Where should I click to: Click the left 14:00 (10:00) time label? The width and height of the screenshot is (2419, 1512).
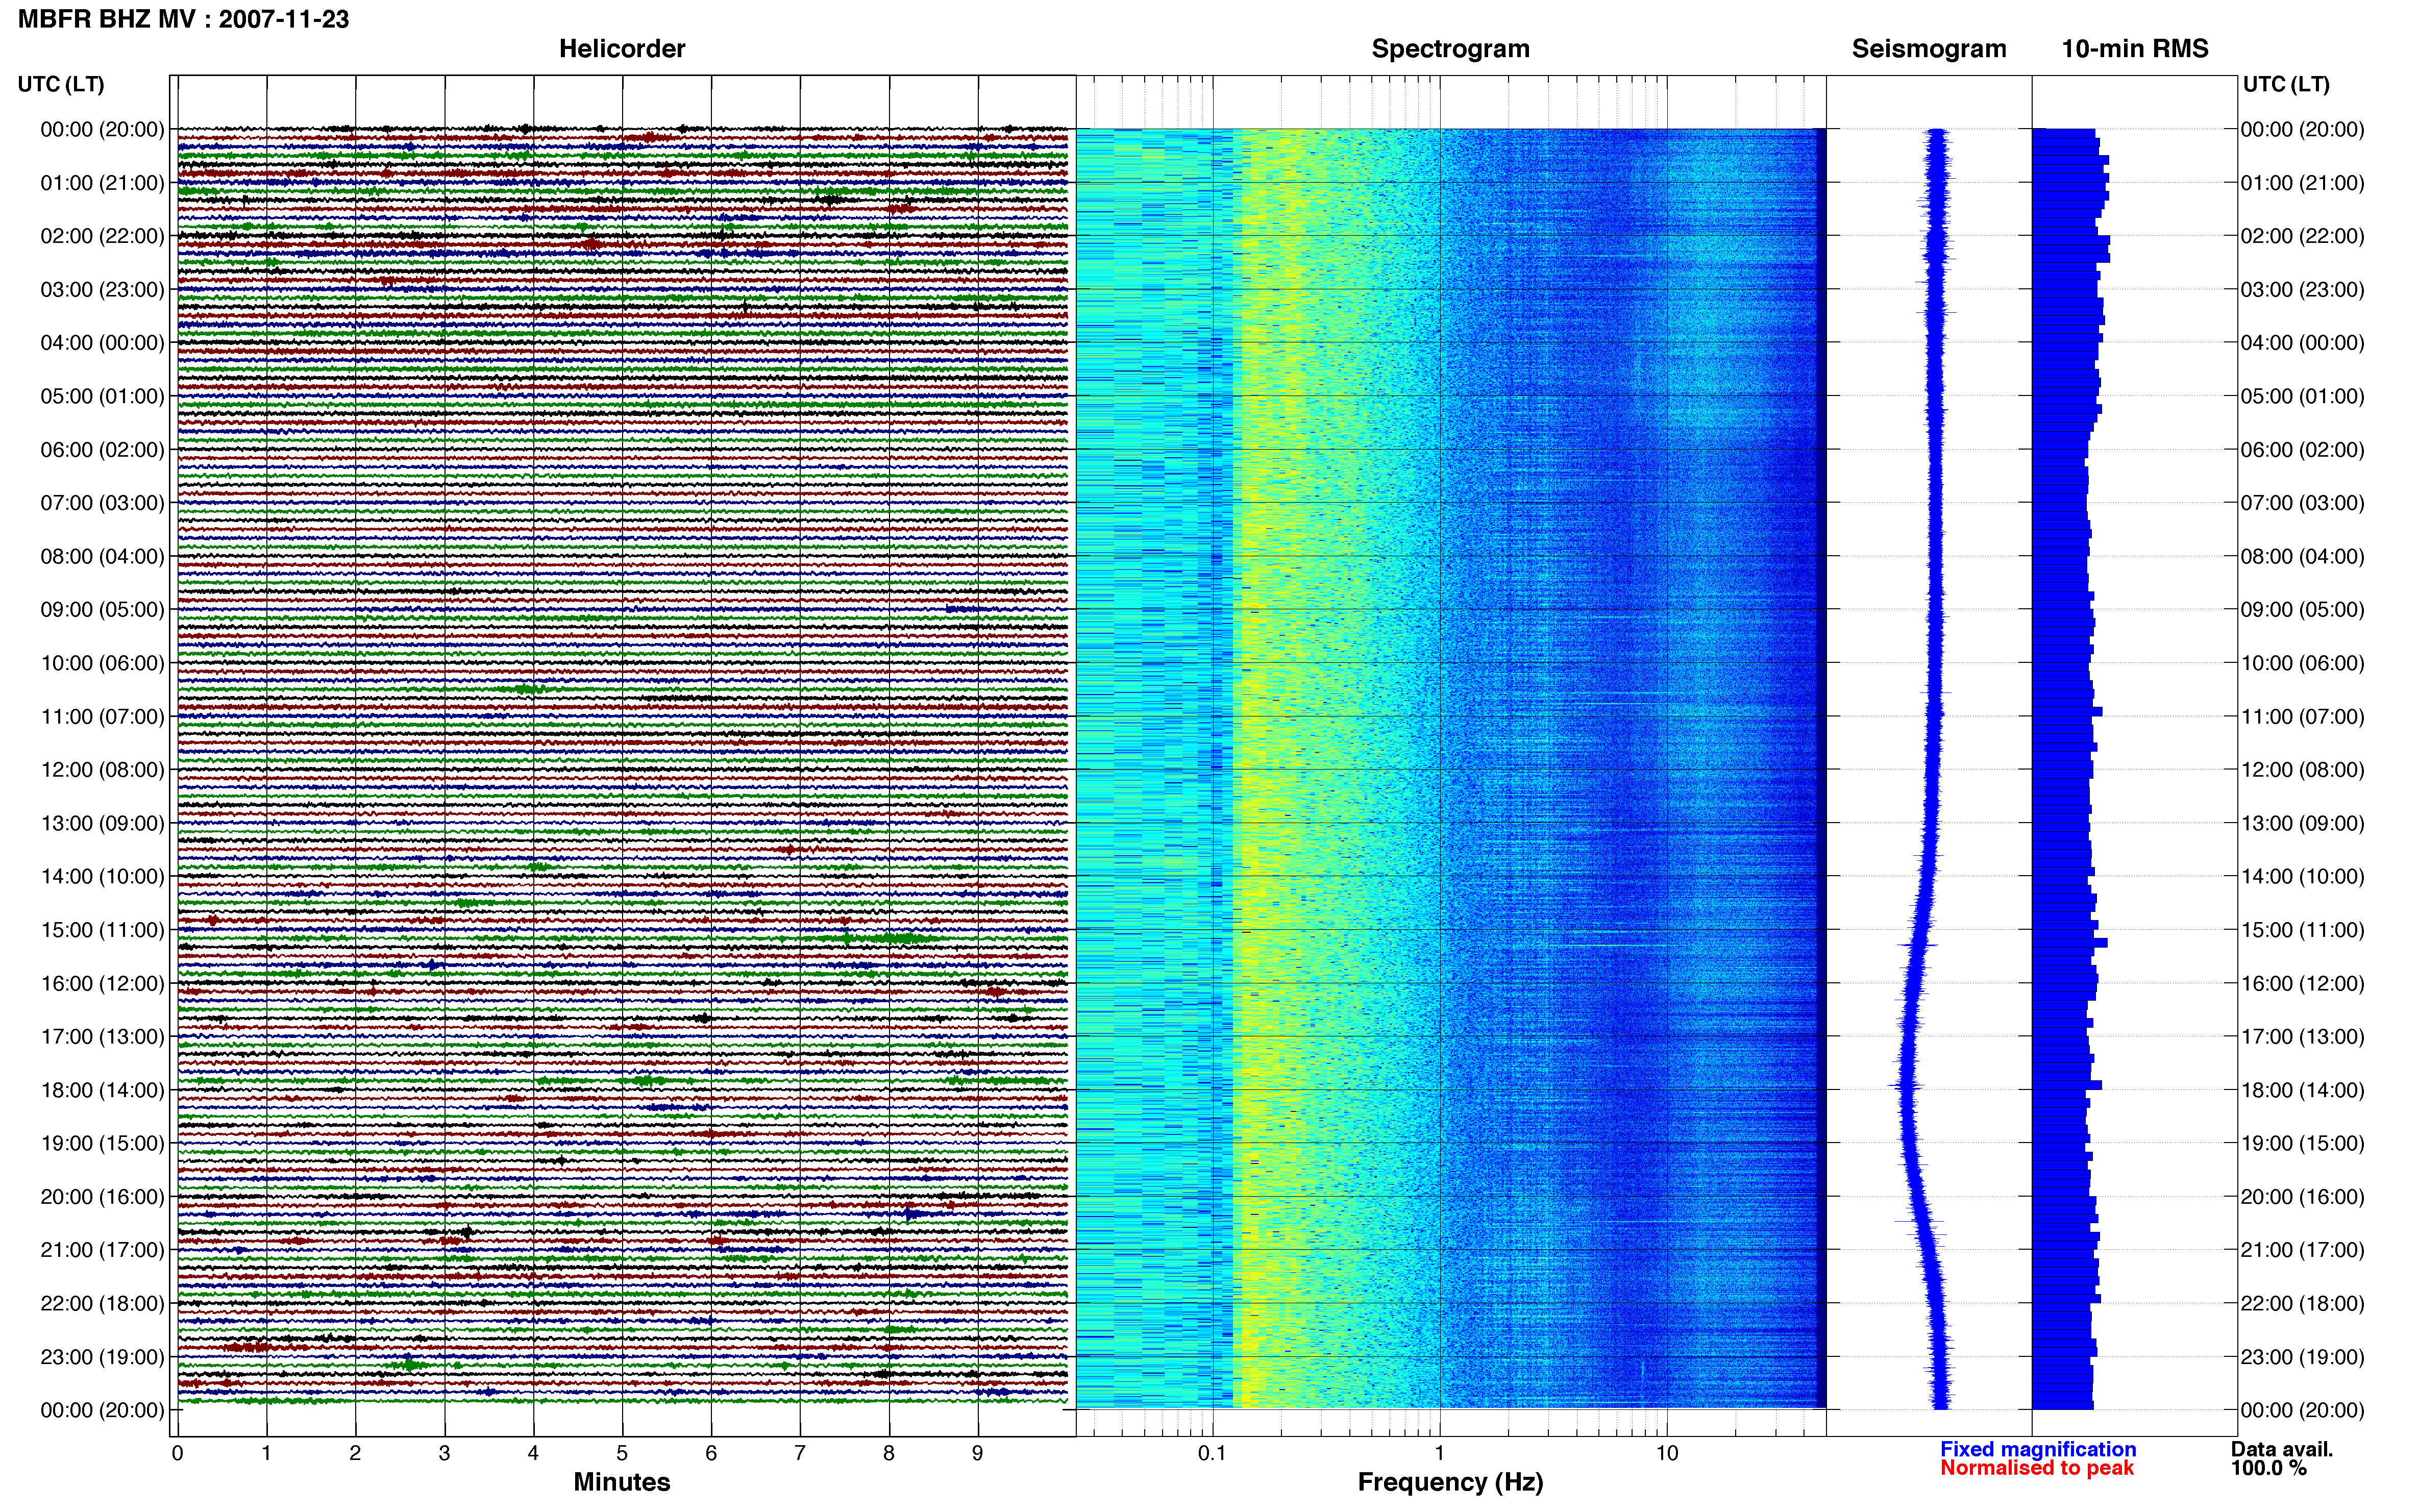click(102, 877)
